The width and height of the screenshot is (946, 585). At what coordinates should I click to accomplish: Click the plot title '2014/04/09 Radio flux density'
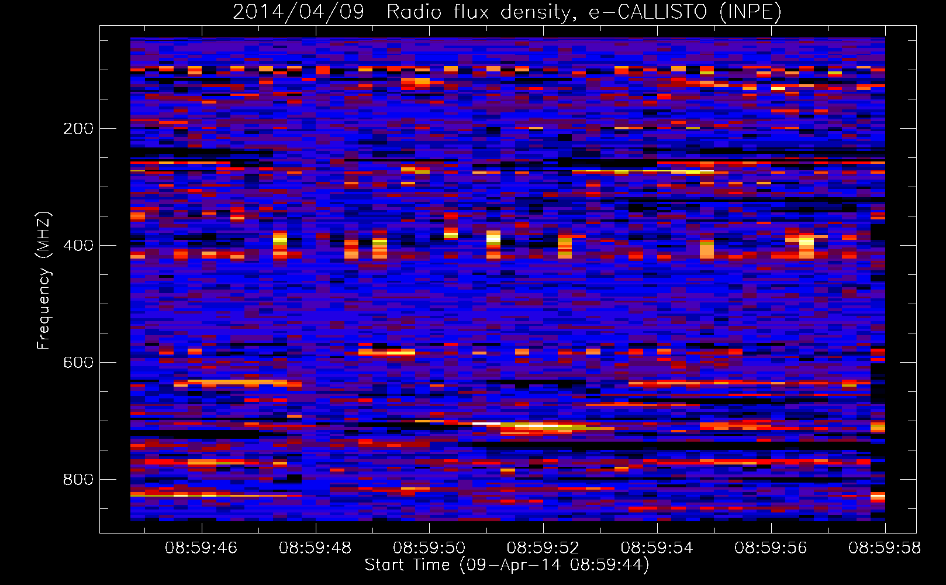pos(507,12)
